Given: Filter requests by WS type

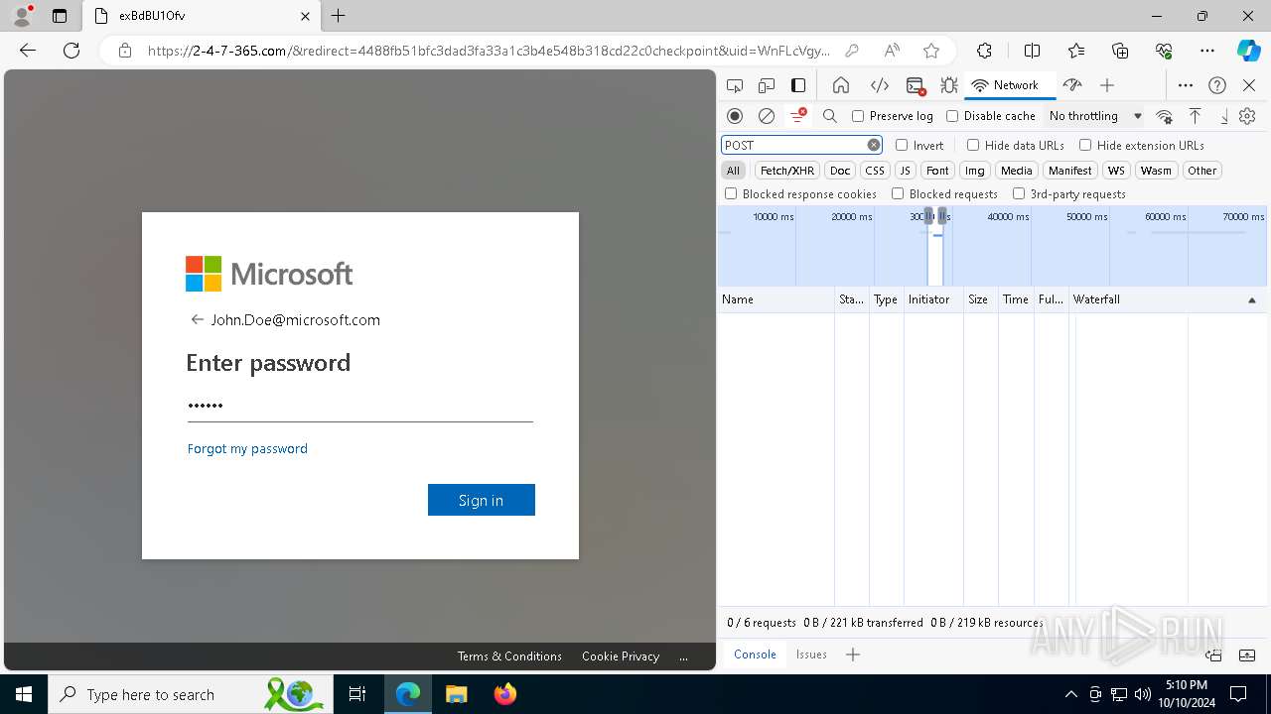Looking at the screenshot, I should pyautogui.click(x=1117, y=171).
